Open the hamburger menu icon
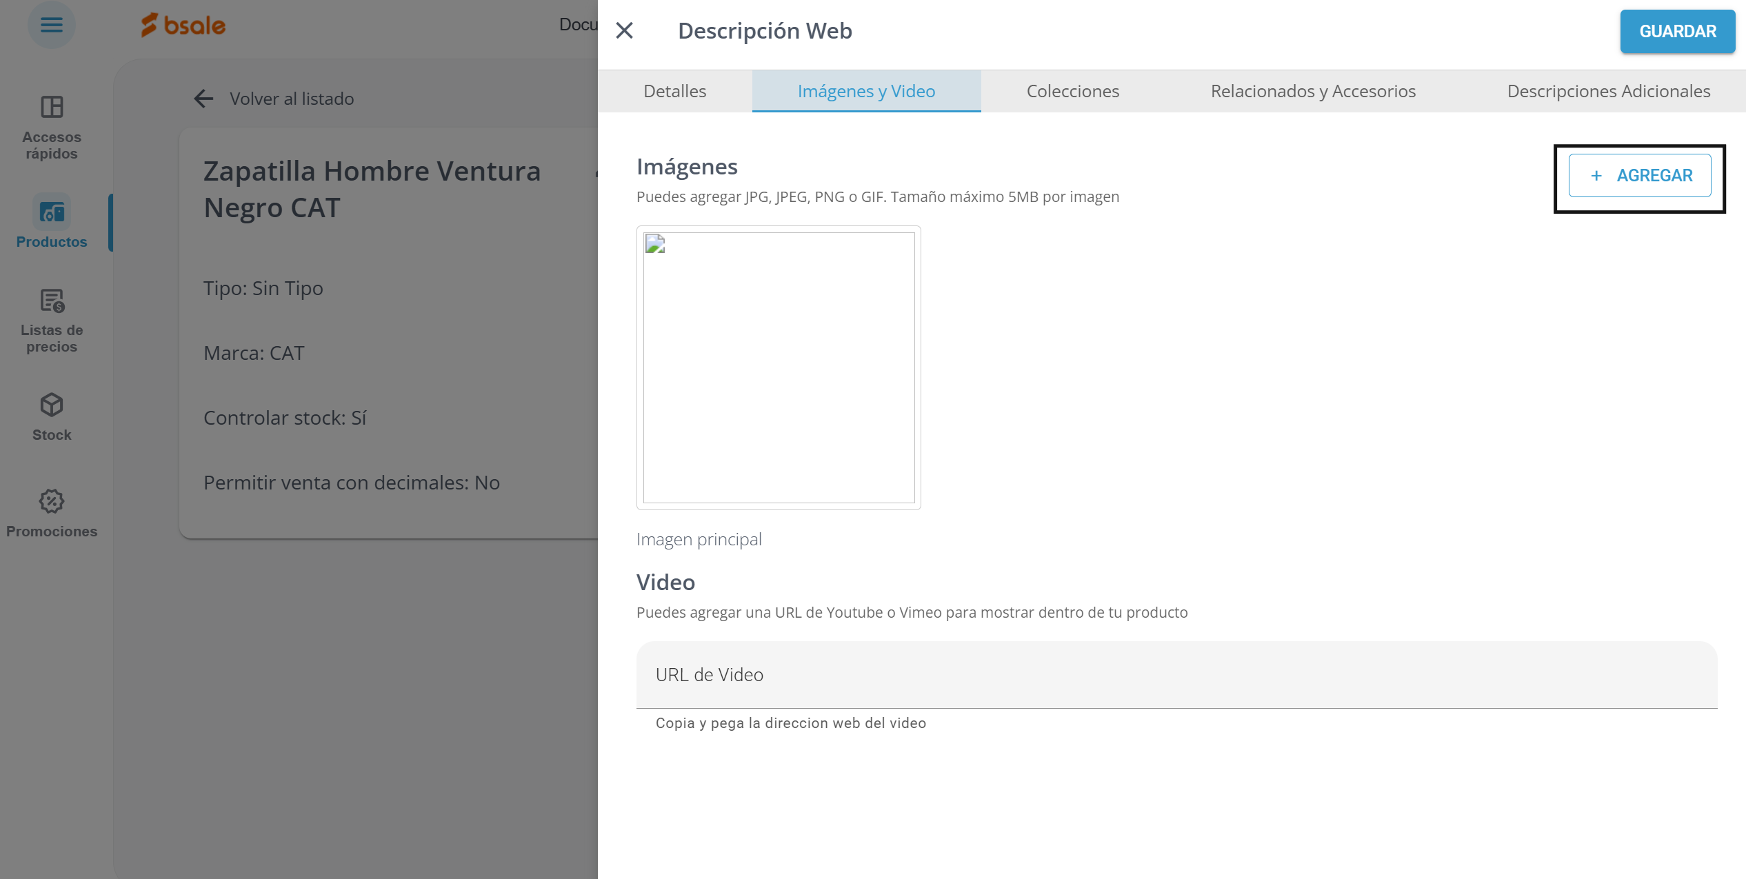Screen dimensions: 1746x879 (52, 26)
